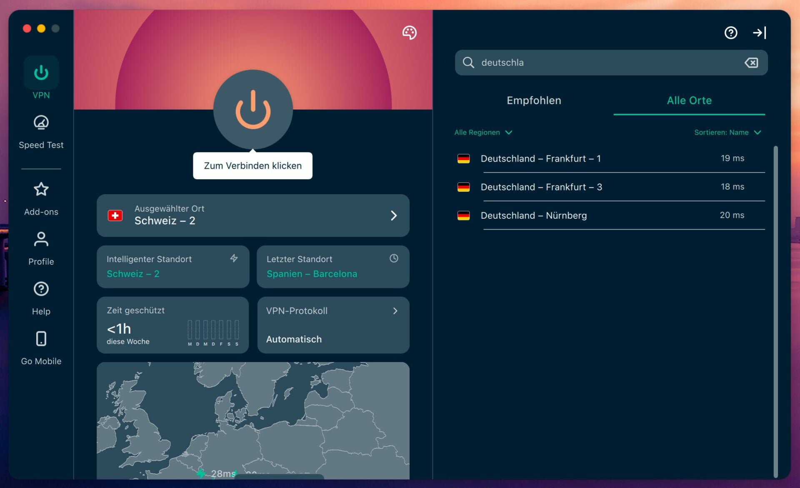Switch to the Alle Orte tab
The image size is (800, 488).
click(689, 100)
